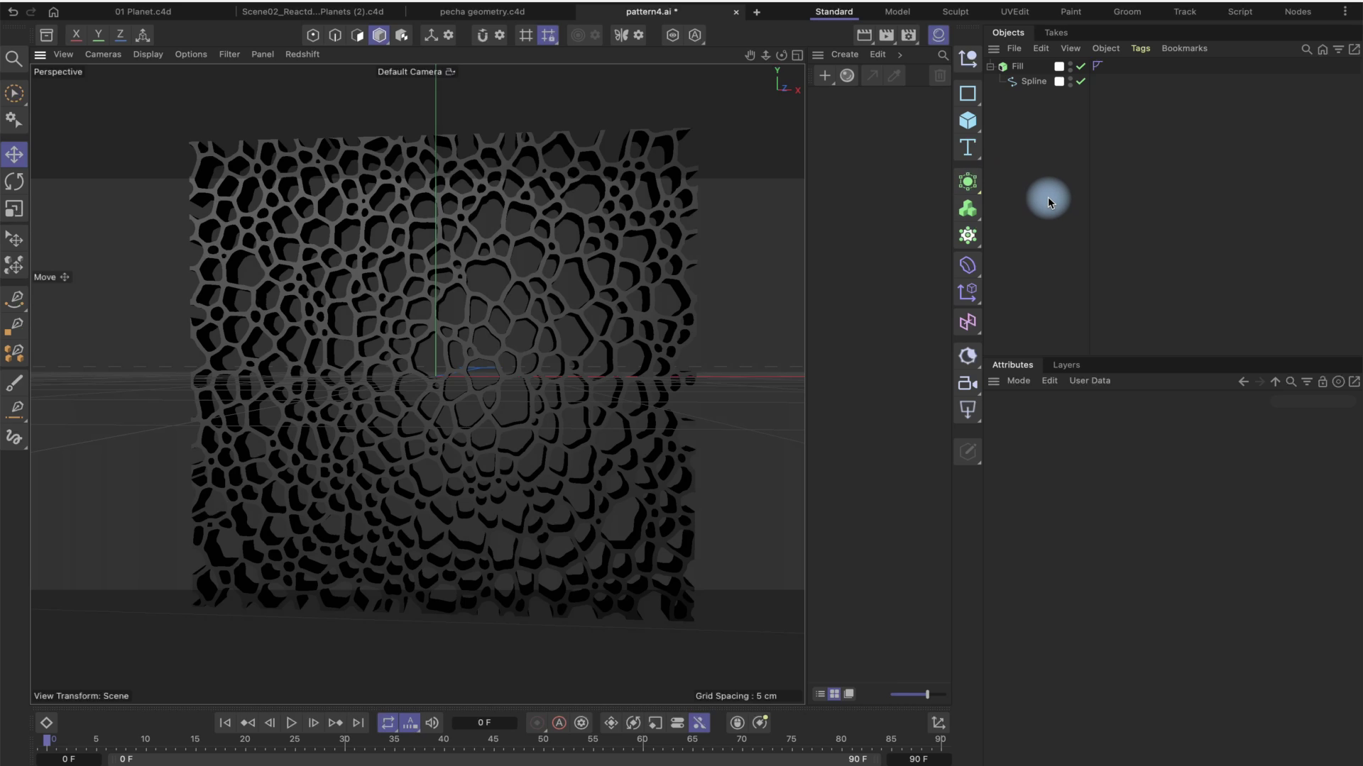
Task: Expand Material Manager menu overflow arrow
Action: pyautogui.click(x=900, y=55)
